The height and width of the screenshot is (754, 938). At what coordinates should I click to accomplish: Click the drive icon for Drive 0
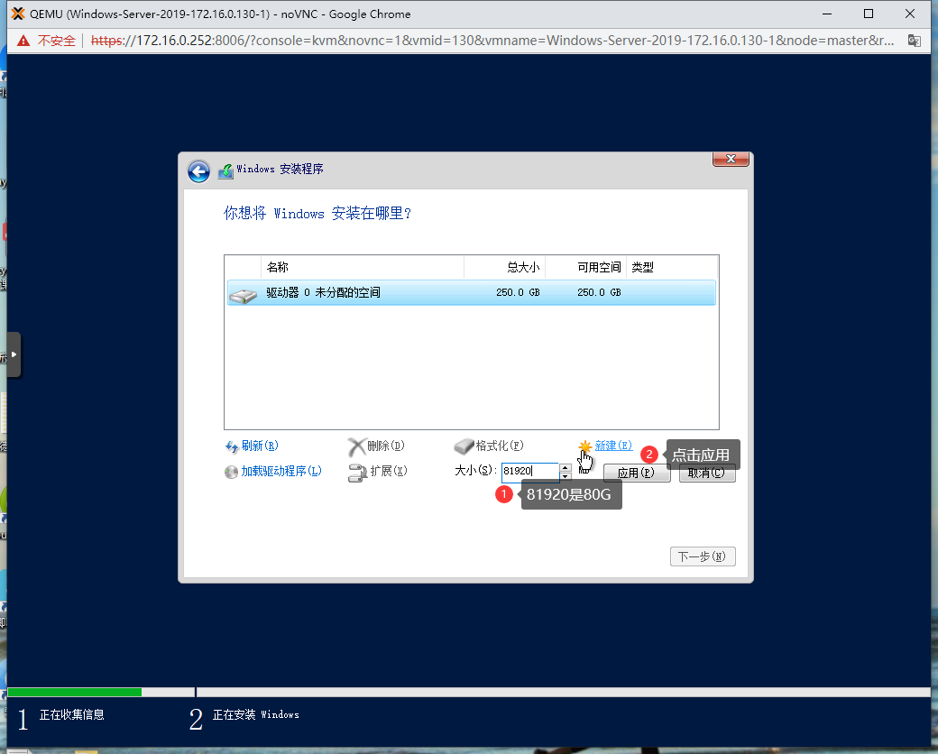244,295
